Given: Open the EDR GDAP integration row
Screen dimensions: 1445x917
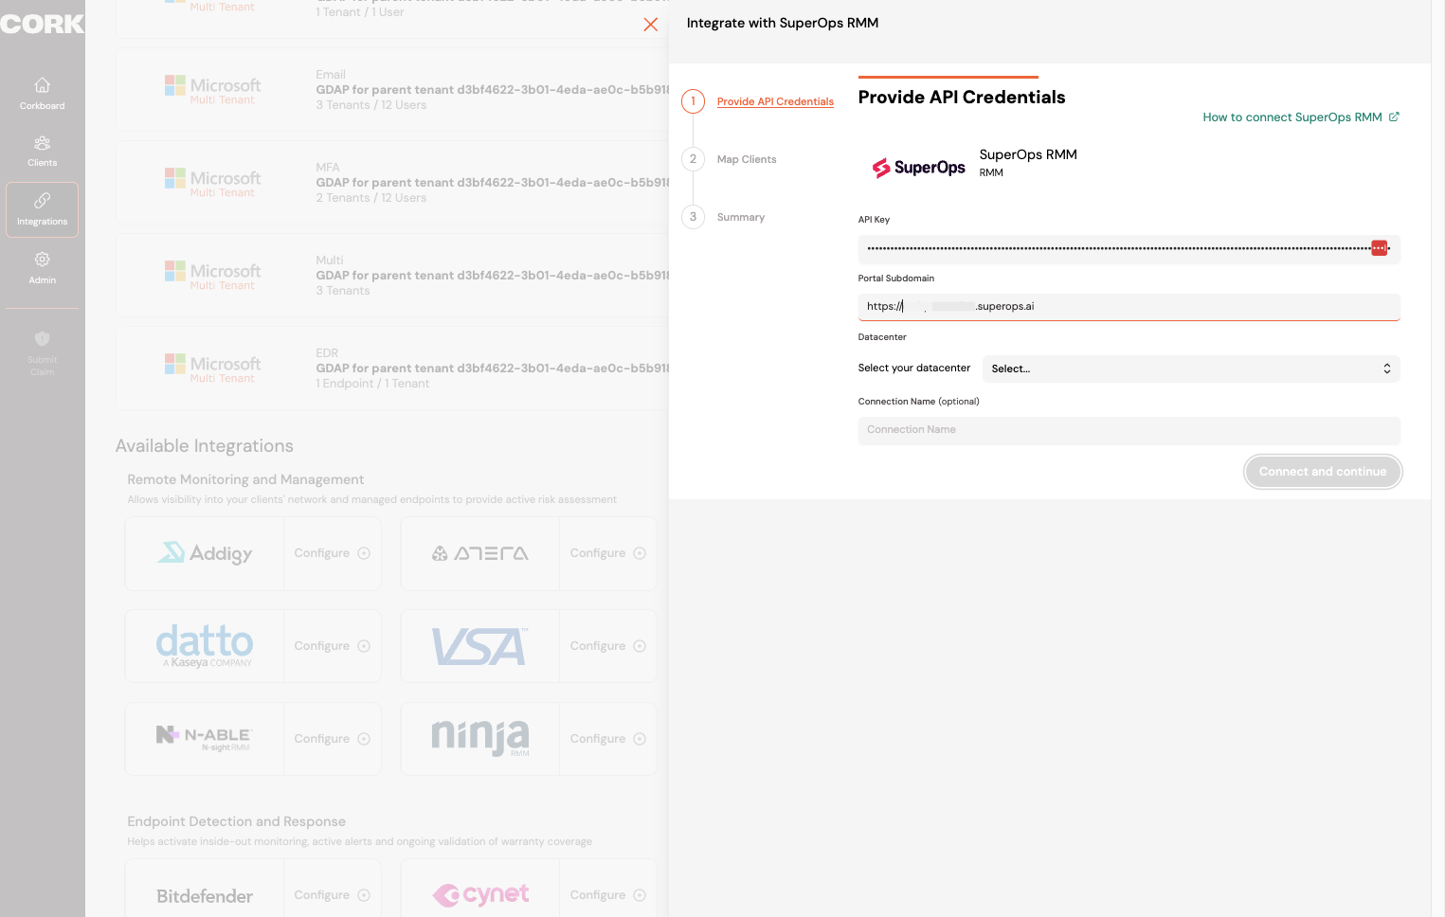Looking at the screenshot, I should tap(392, 369).
